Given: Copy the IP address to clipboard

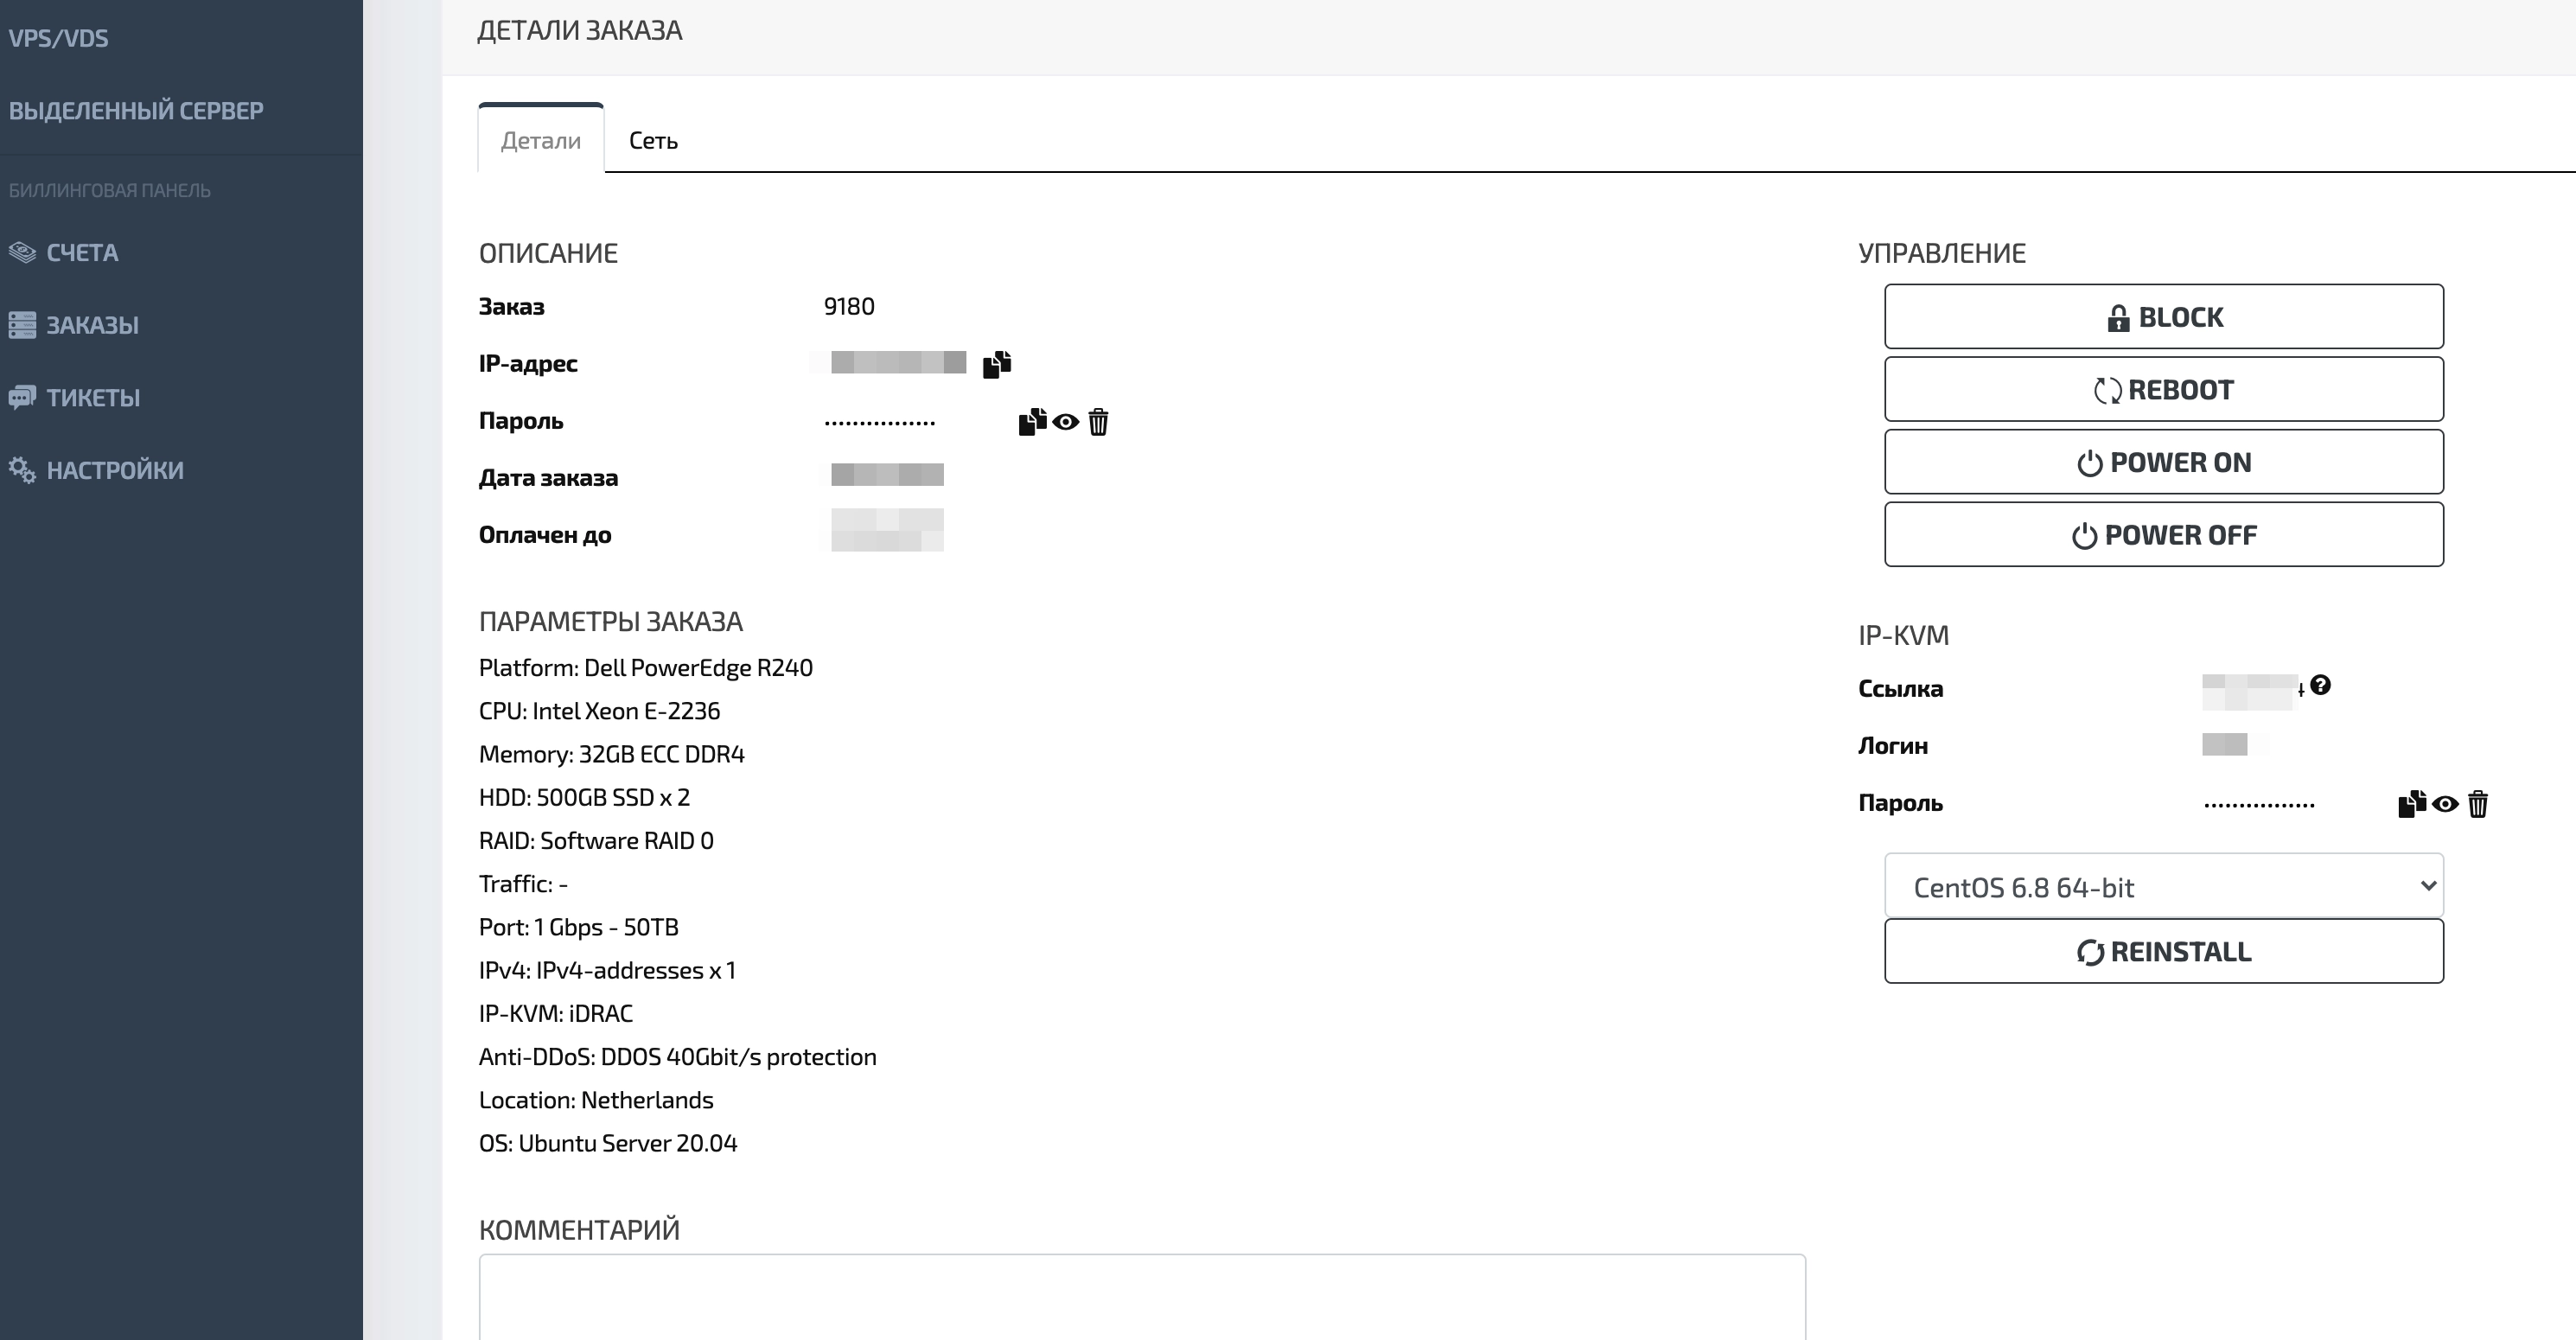Looking at the screenshot, I should click(997, 364).
